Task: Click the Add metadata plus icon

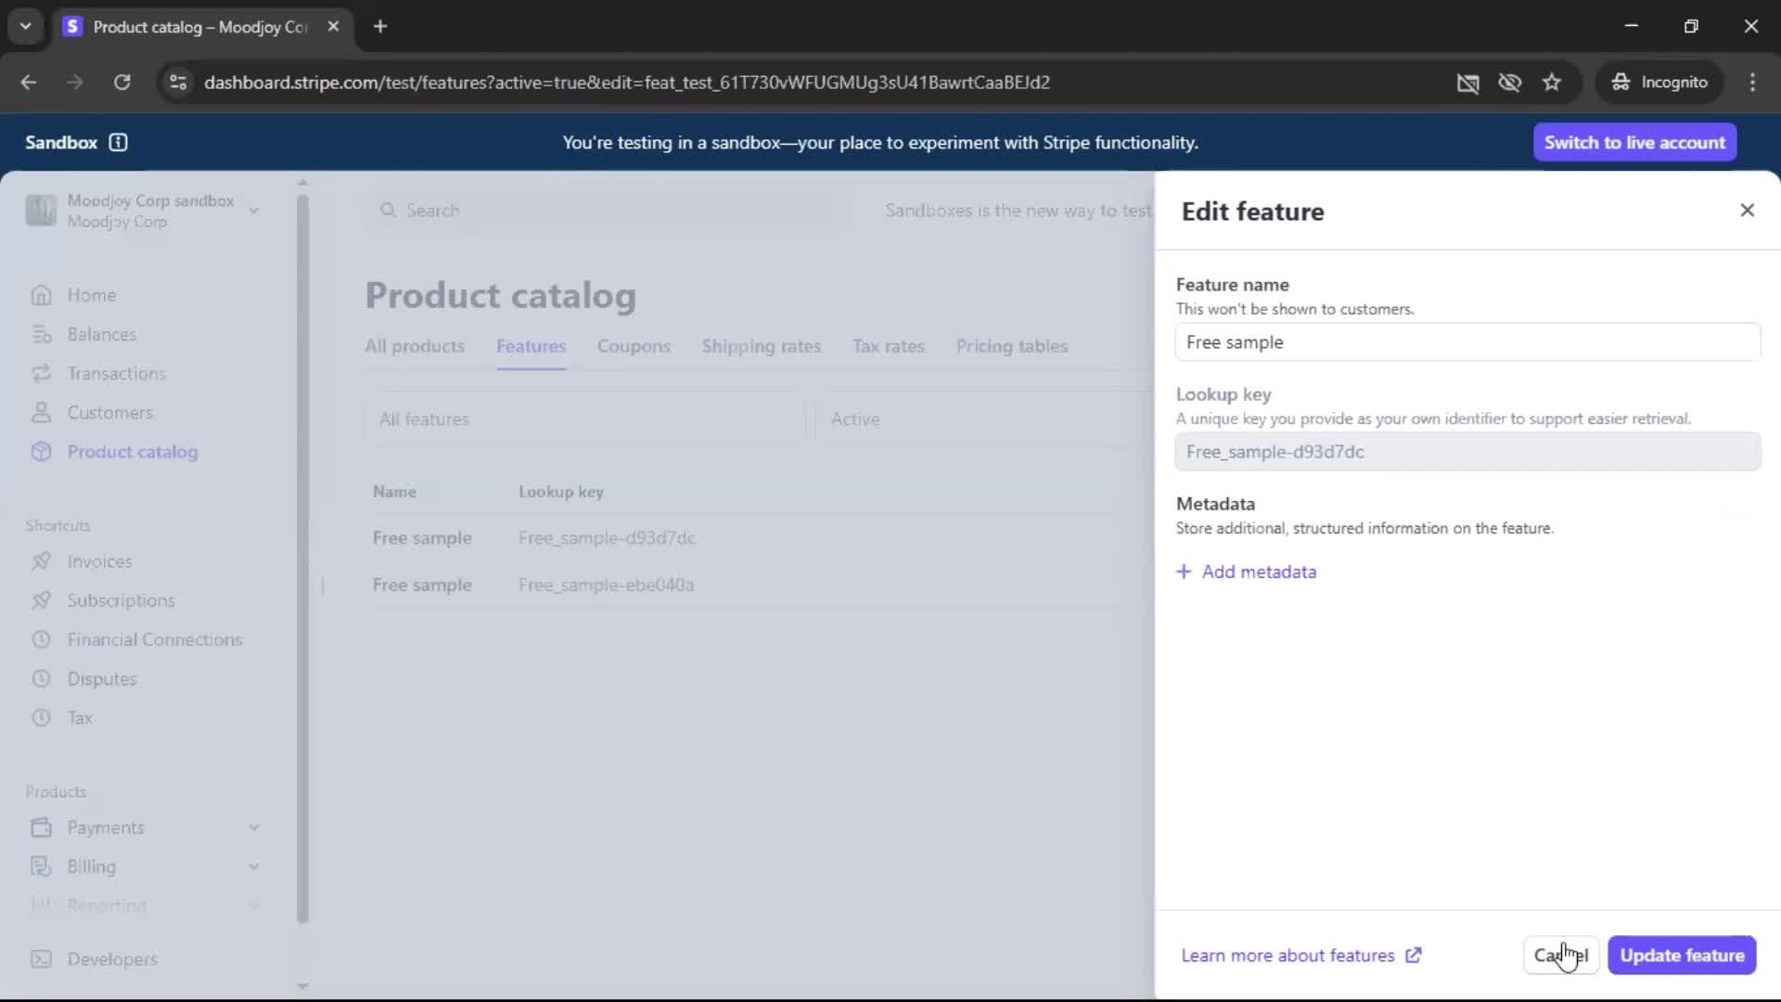Action: [x=1184, y=572]
